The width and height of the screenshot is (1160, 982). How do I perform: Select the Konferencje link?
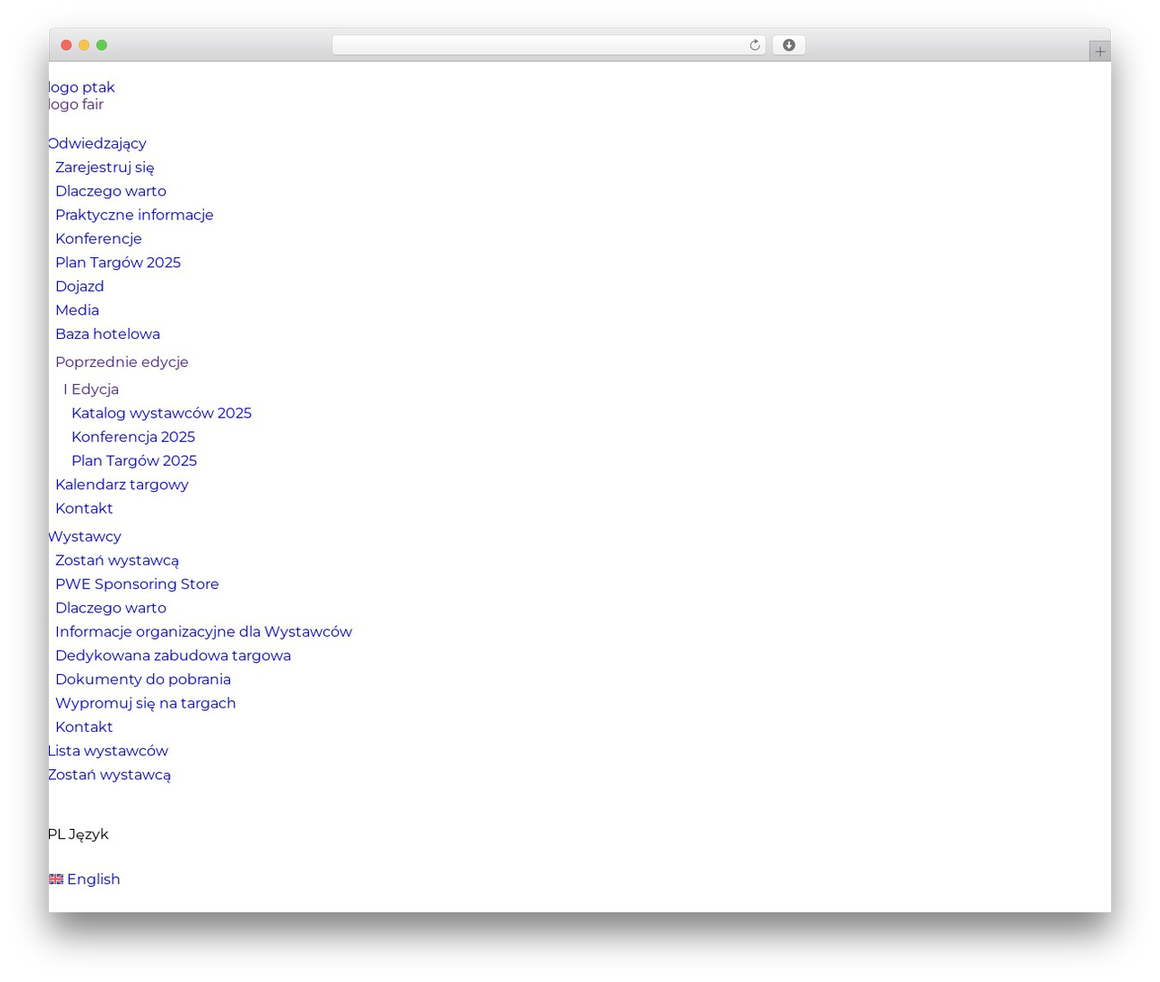(98, 238)
